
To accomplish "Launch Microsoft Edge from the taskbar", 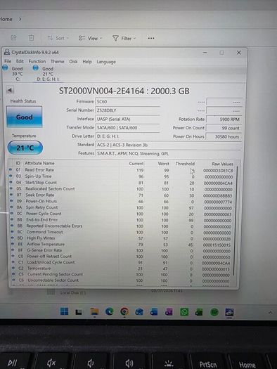I will click(109, 312).
